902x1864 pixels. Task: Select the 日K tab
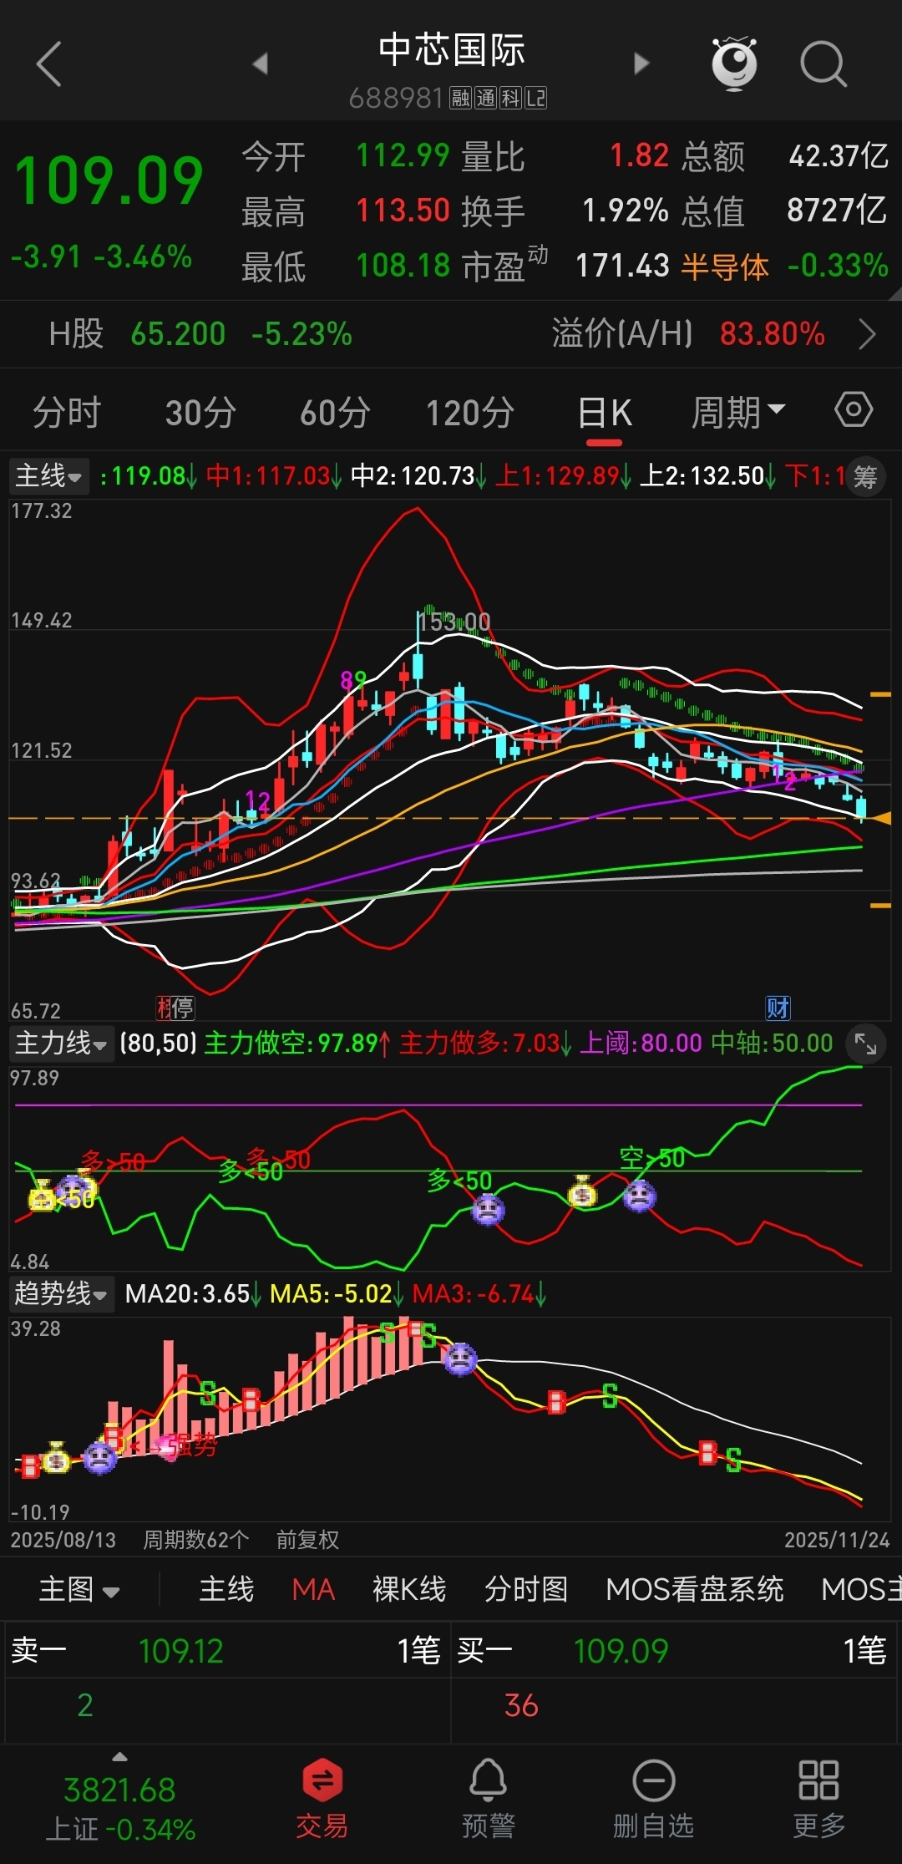pyautogui.click(x=605, y=412)
